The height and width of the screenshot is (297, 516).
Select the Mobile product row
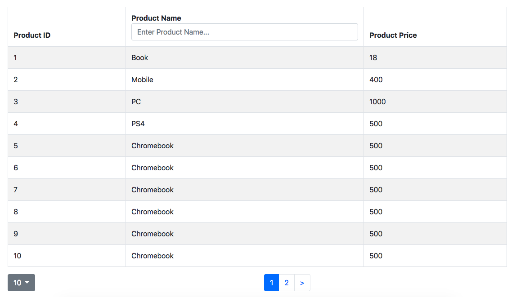point(142,80)
